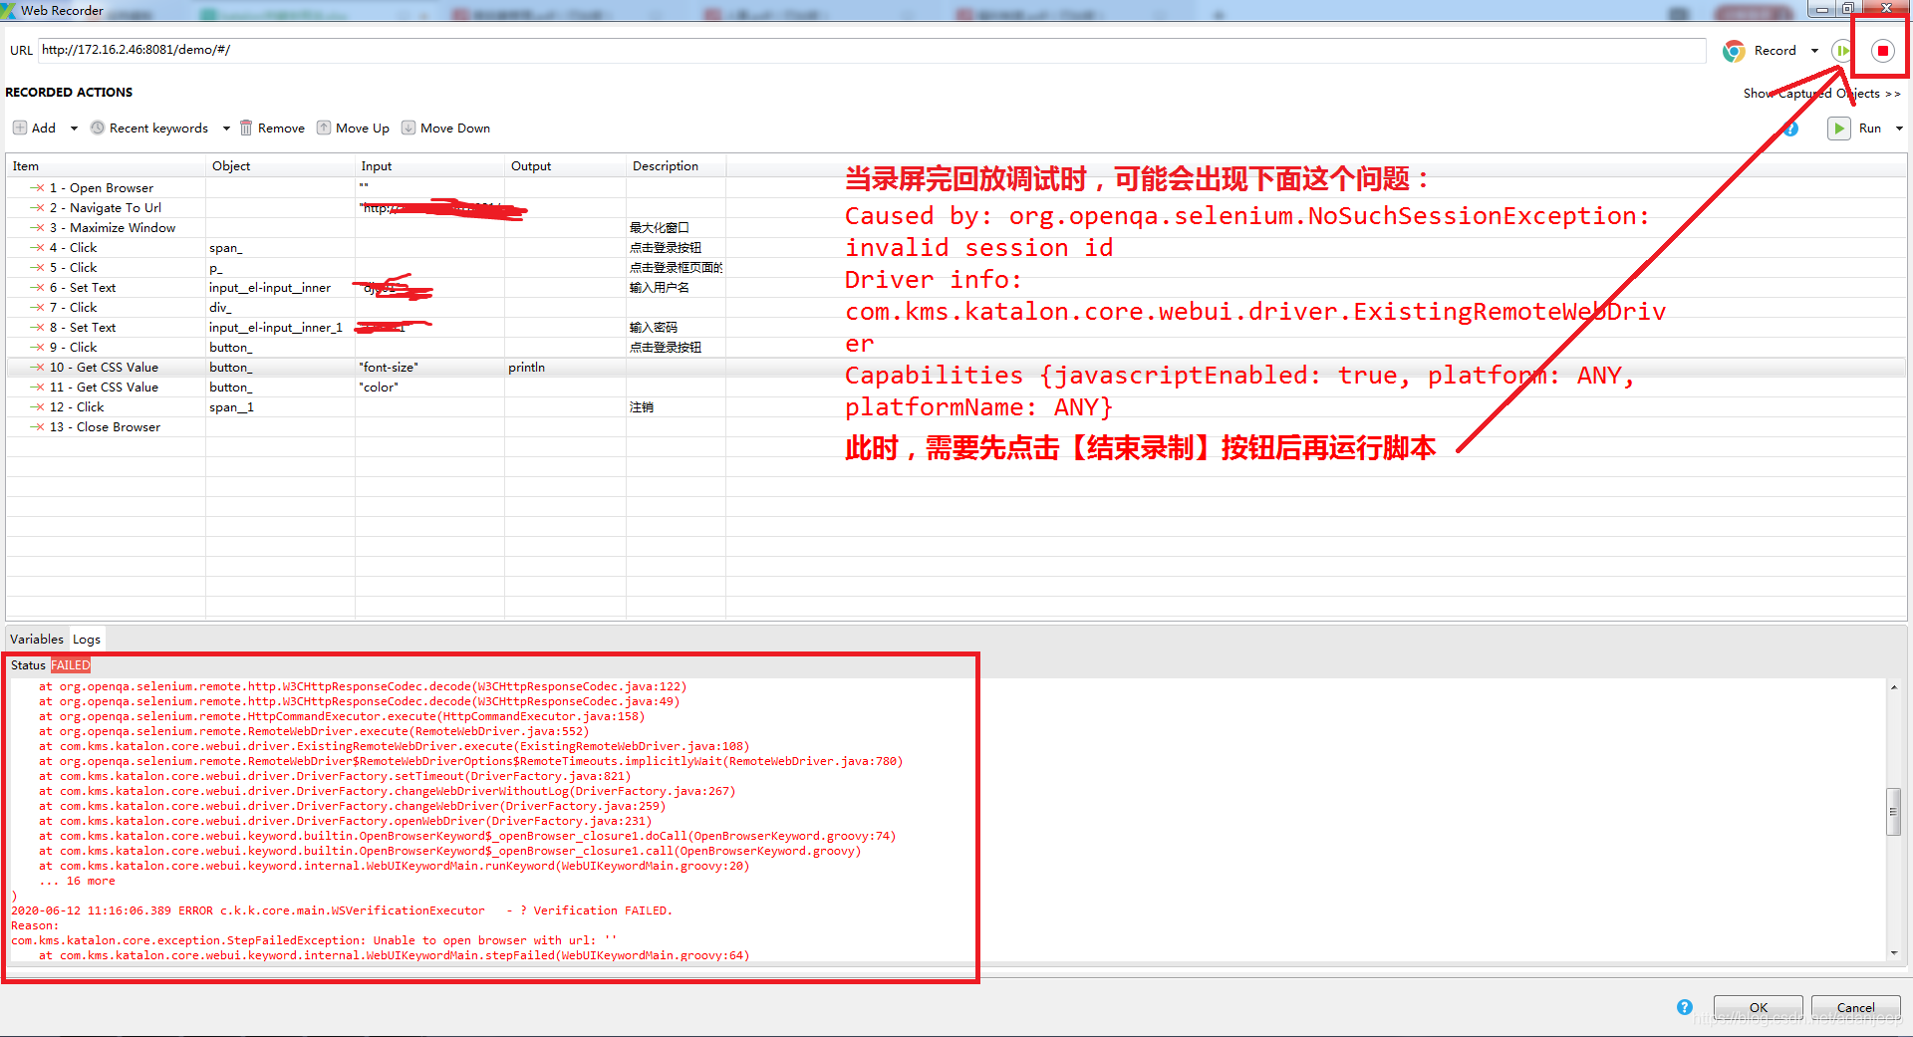
Task: Select the '10 - Get CSS Value' step
Action: pos(104,368)
